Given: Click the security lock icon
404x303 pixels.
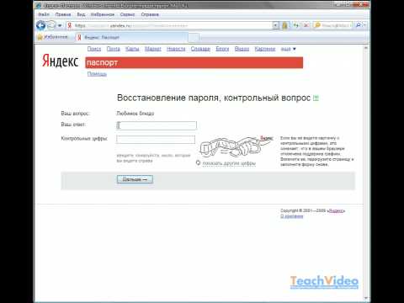Looking at the screenshot, I should [x=284, y=25].
